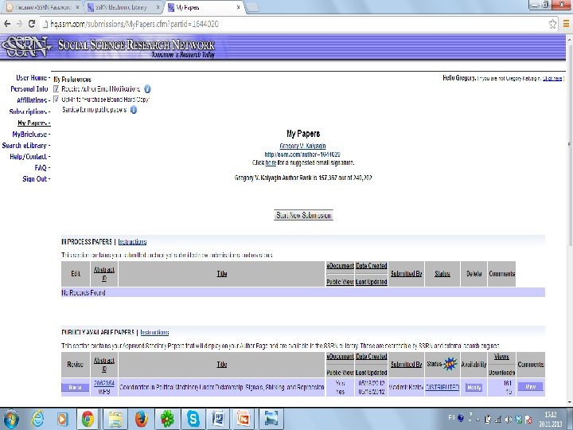Open FAQ in sidebar
The image size is (573, 430).
[42, 168]
